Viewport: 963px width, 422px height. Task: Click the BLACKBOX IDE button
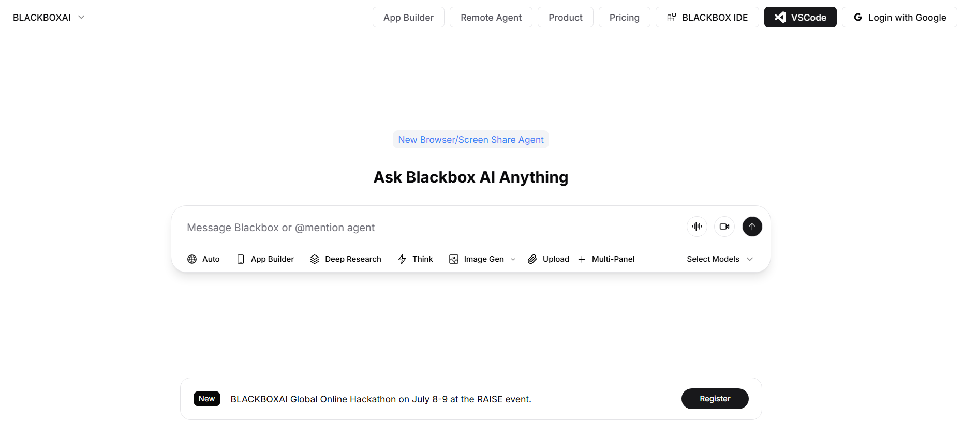click(707, 18)
